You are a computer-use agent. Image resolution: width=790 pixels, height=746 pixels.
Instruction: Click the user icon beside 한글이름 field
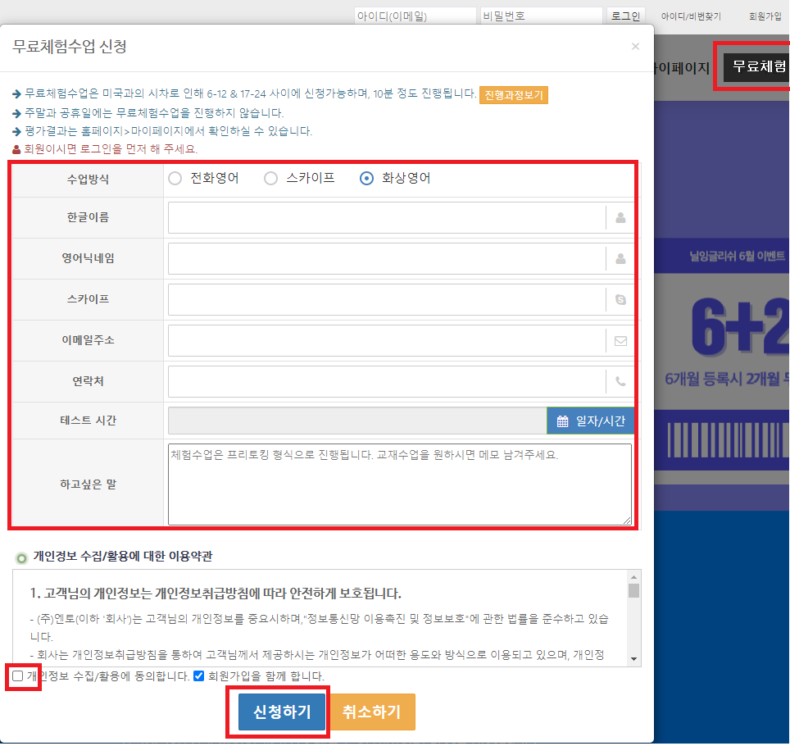[x=620, y=218]
